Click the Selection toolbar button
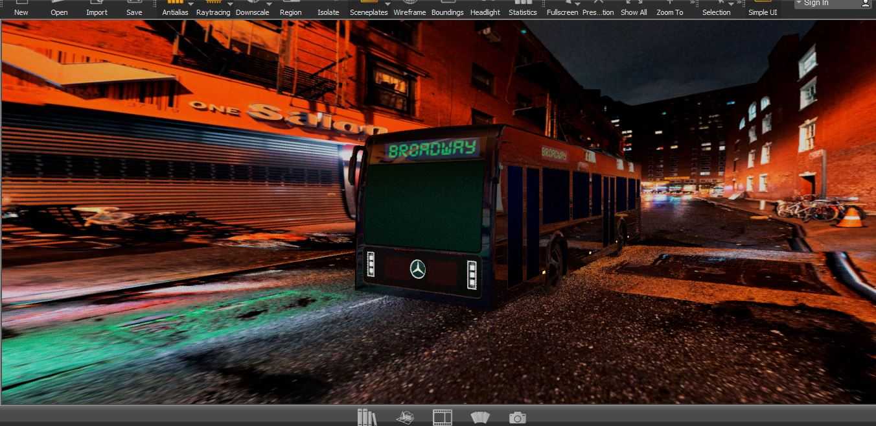Screen dimensions: 876x426 tap(716, 8)
